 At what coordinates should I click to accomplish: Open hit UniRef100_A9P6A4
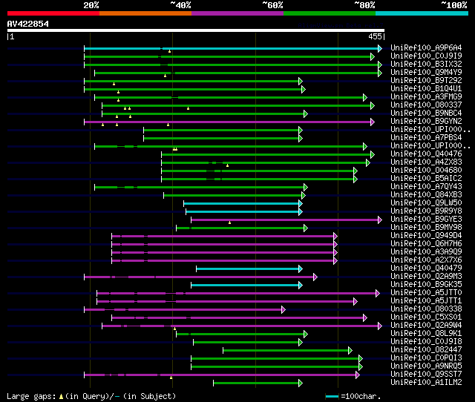[x=426, y=47]
